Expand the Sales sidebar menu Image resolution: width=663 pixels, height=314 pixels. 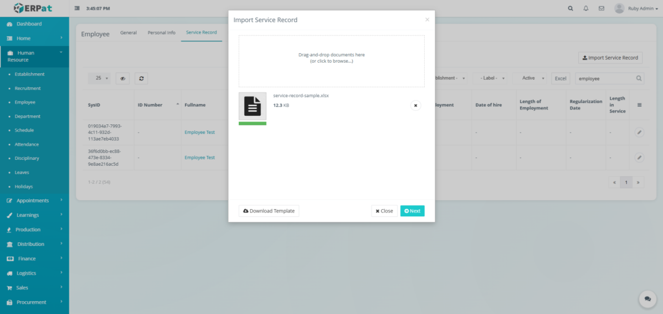(34, 288)
